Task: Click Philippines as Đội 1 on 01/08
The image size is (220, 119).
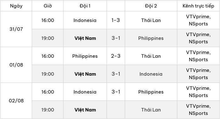Action: click(x=85, y=56)
